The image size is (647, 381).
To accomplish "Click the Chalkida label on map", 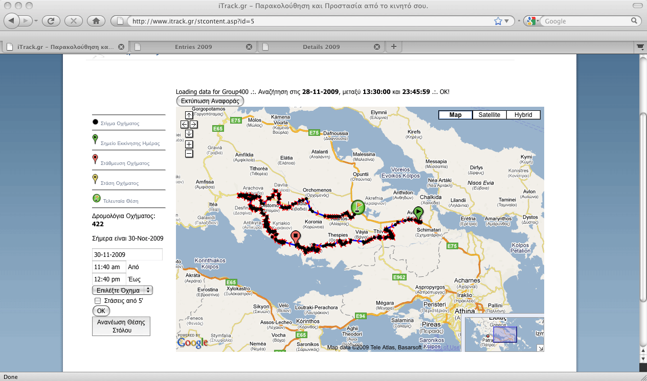I will (x=431, y=197).
